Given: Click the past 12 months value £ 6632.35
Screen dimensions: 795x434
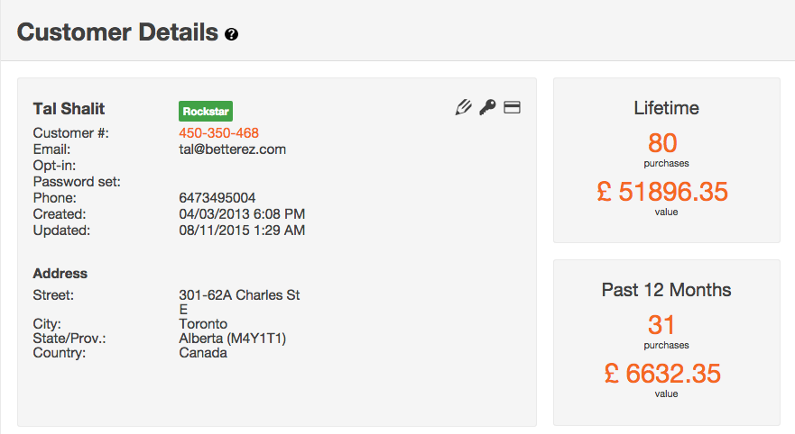Looking at the screenshot, I should pos(662,373).
